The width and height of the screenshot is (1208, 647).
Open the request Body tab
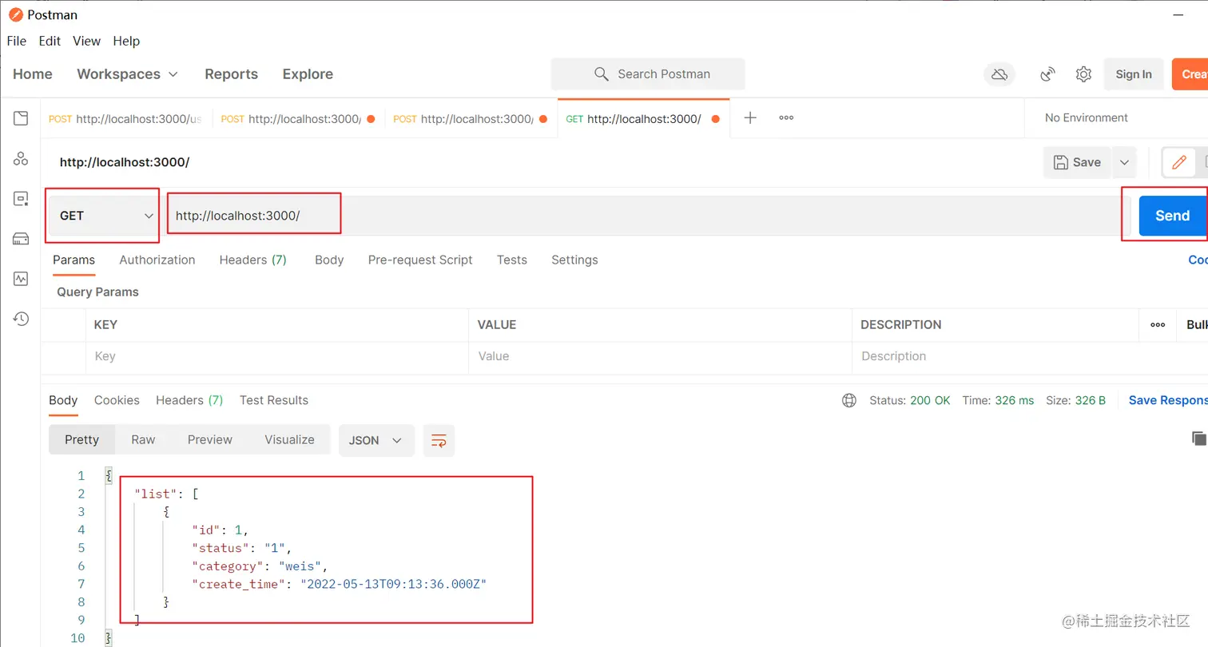click(329, 260)
